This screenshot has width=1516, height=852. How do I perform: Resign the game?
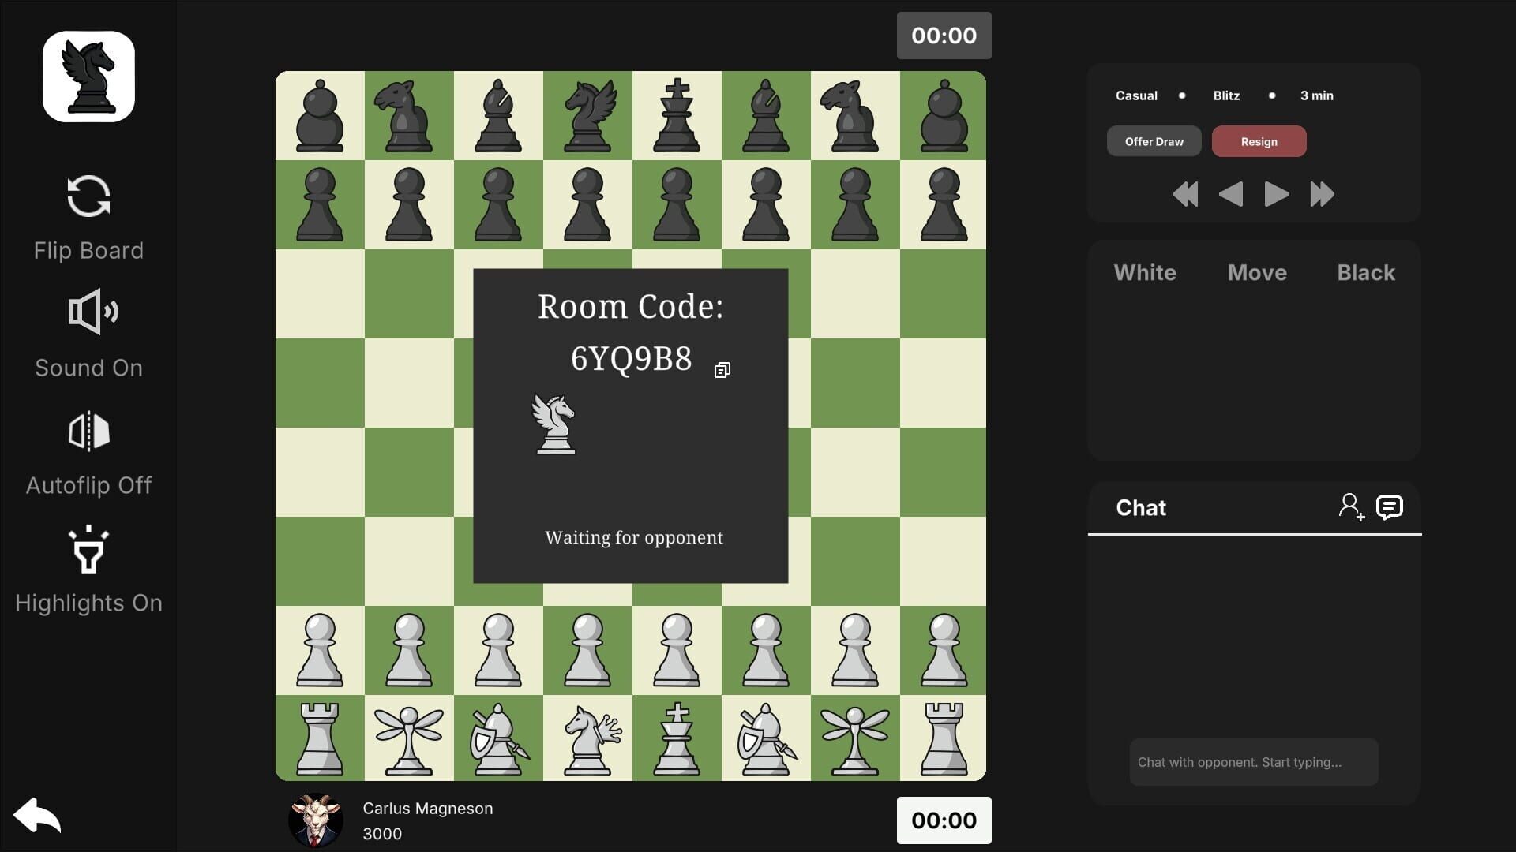coord(1259,141)
